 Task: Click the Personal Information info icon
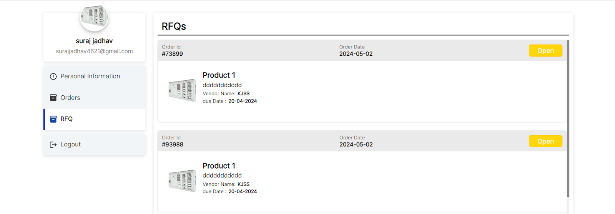pos(53,76)
